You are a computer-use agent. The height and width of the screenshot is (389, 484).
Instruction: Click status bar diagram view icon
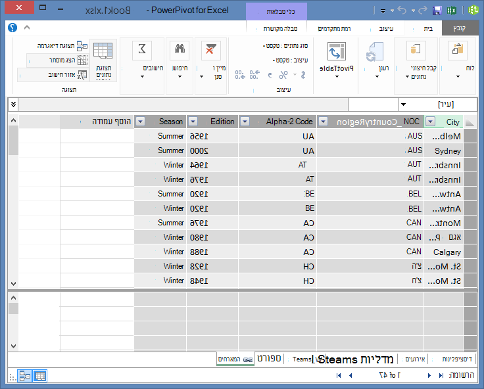(25, 376)
